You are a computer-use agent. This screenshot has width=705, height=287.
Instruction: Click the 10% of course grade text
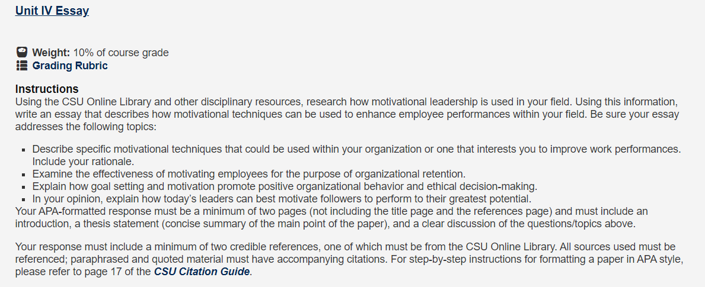[121, 53]
